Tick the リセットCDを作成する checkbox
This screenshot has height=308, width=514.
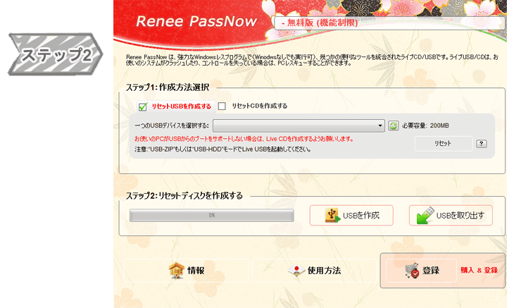click(x=222, y=106)
